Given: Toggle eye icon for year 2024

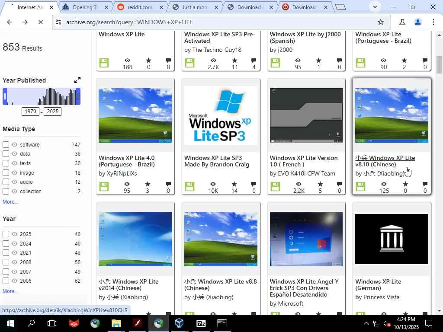Looking at the screenshot, I should [x=14, y=243].
